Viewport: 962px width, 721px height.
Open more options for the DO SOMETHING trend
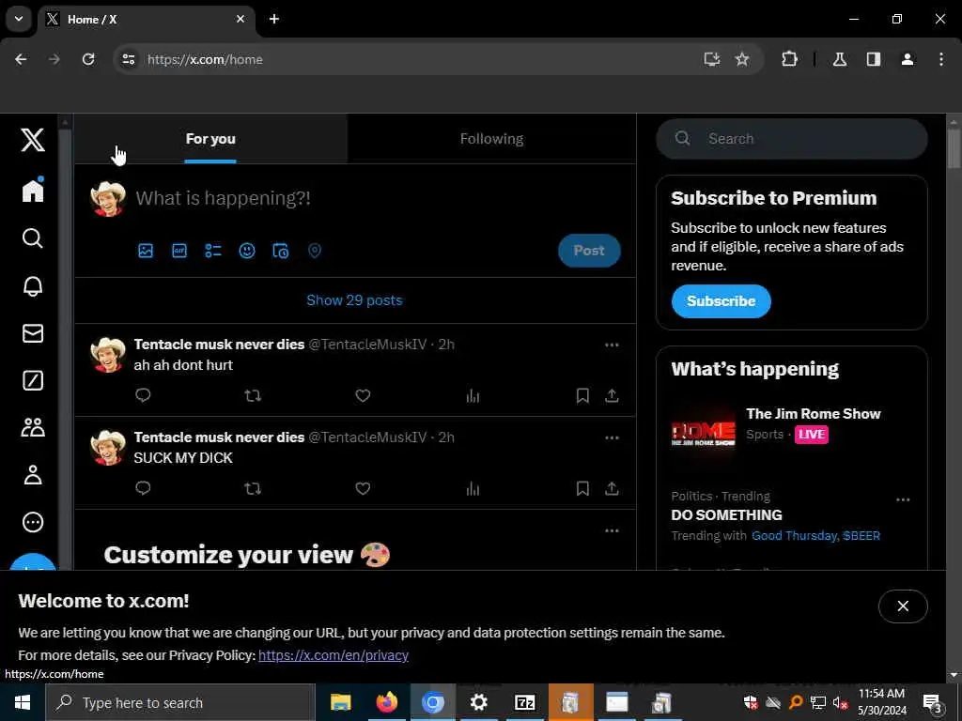(x=903, y=499)
